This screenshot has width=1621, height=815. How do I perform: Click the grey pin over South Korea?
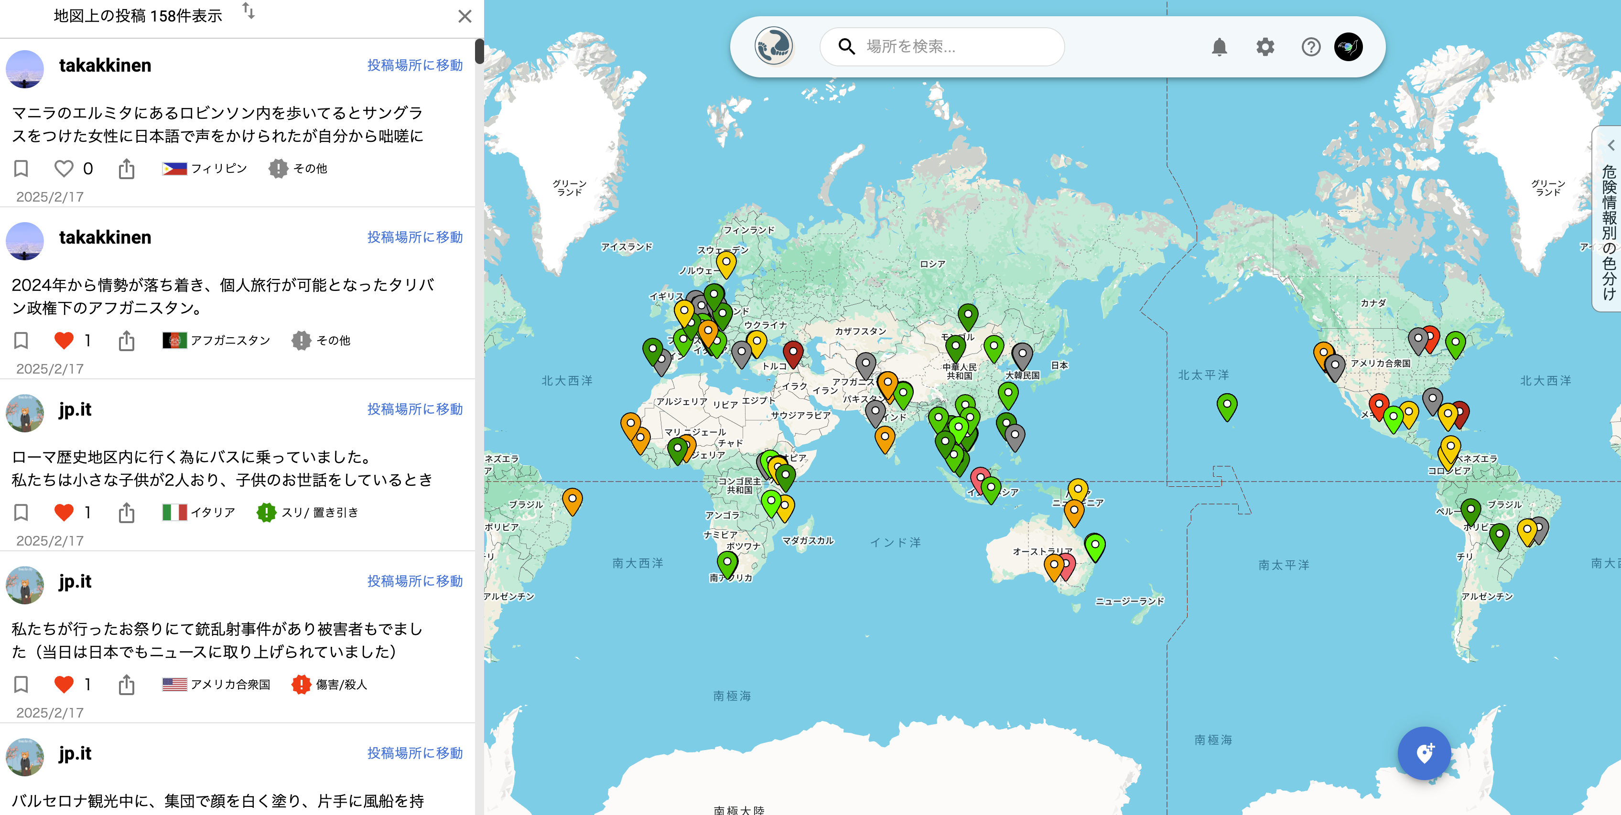tap(1022, 356)
